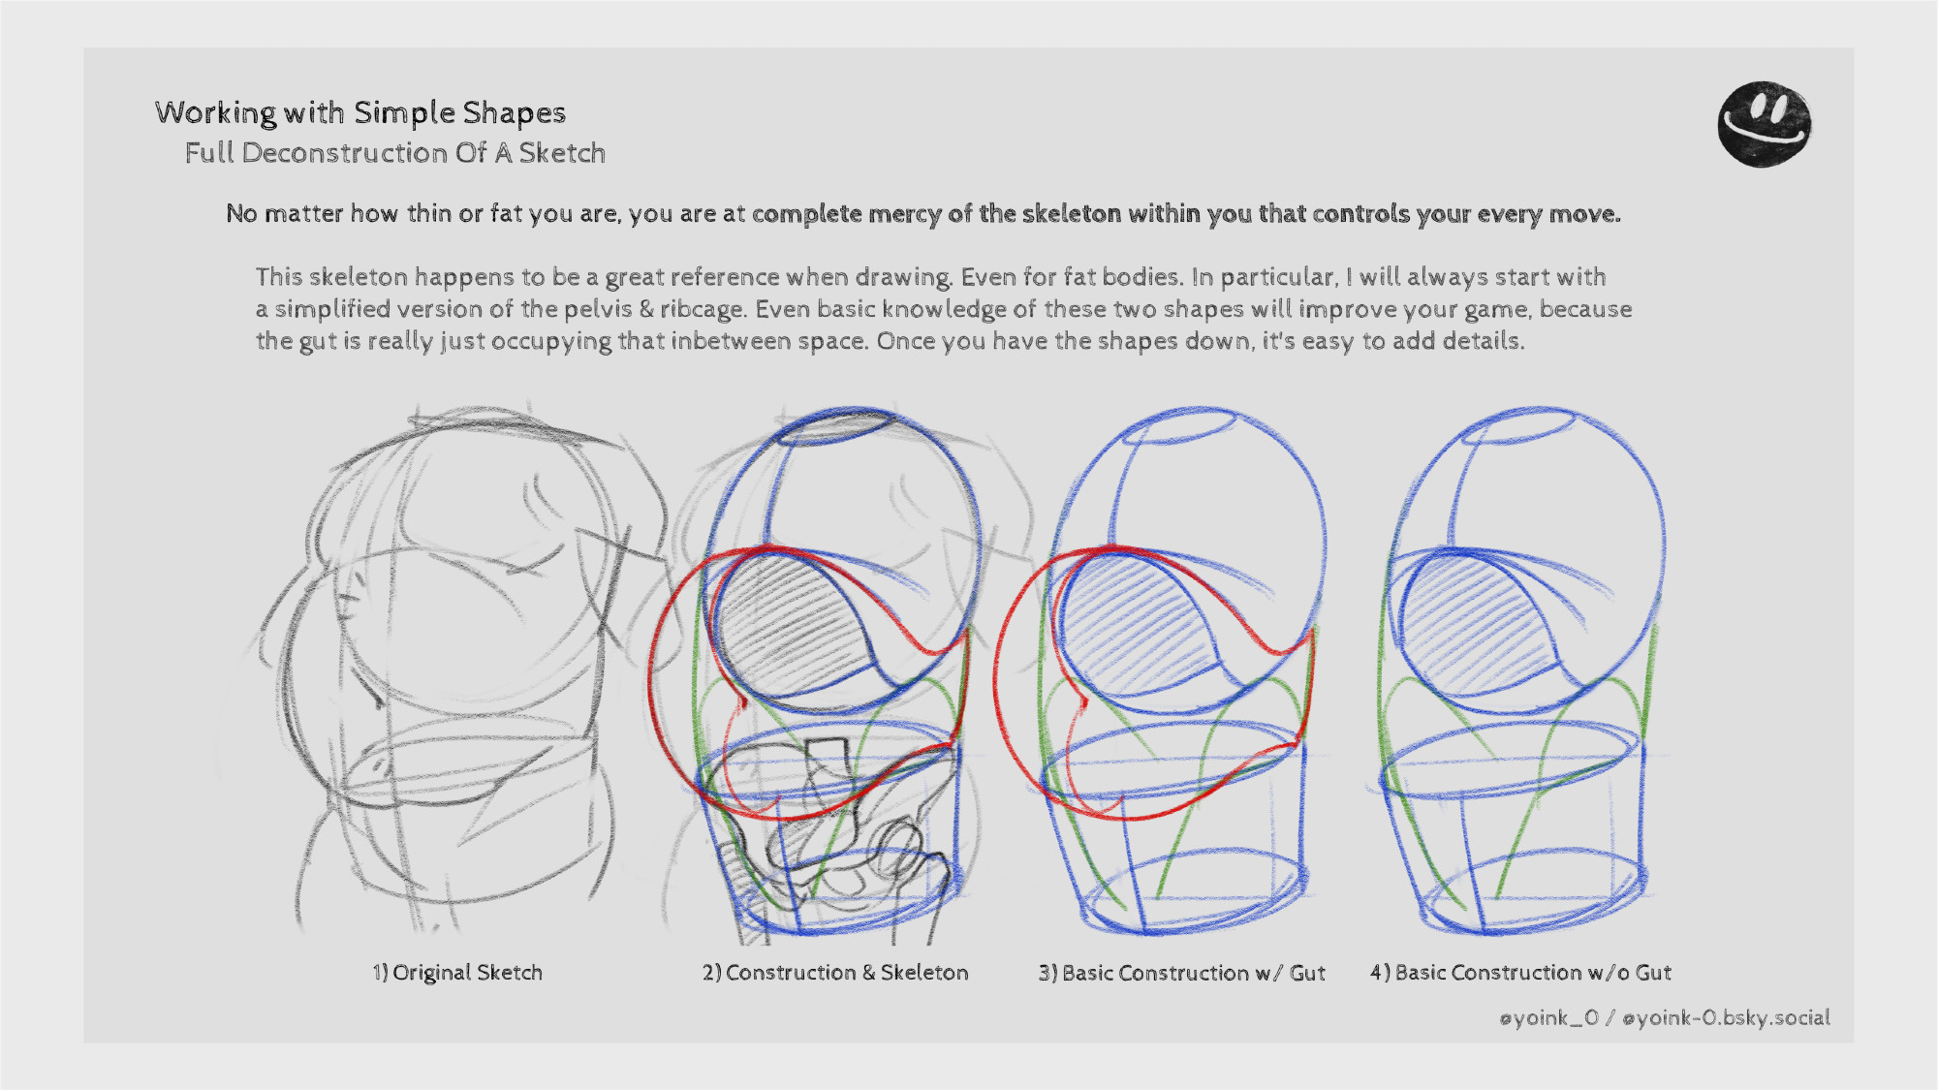Click the basic construction drawing with red gut
This screenshot has height=1090, width=1938.
[1161, 671]
